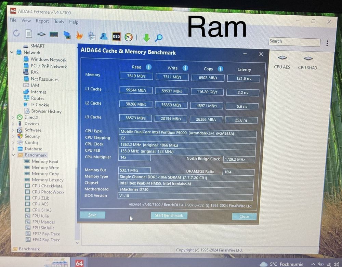The image size is (342, 267).
Task: Open the Report menu
Action: (42, 21)
